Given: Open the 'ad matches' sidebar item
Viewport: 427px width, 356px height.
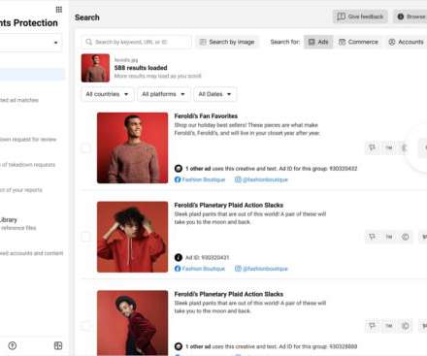Looking at the screenshot, I should coord(19,100).
